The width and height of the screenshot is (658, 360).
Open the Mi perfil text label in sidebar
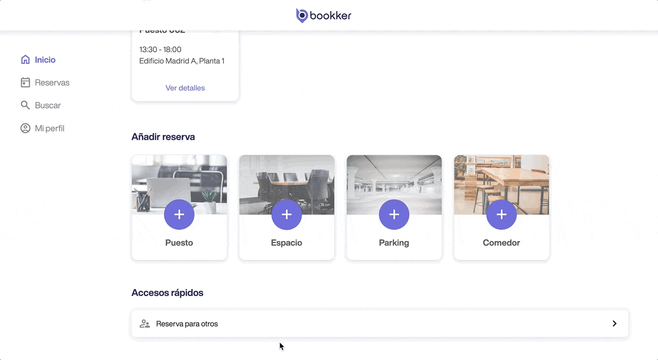(49, 128)
